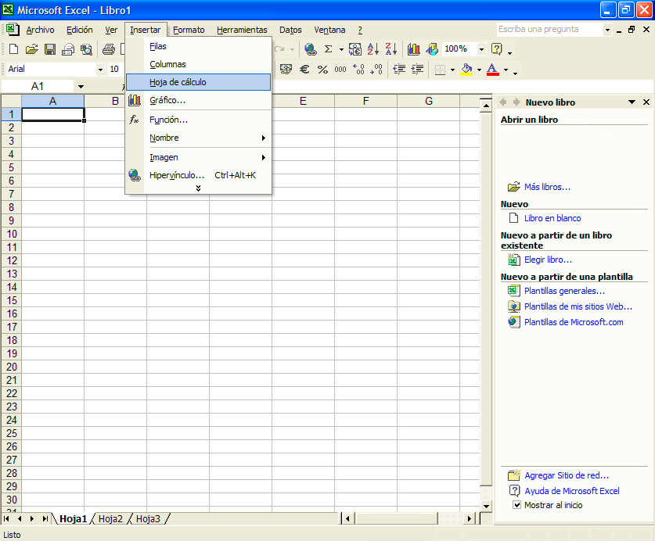Save the workbook with the floppy icon
This screenshot has height=541, width=655.
[50, 49]
